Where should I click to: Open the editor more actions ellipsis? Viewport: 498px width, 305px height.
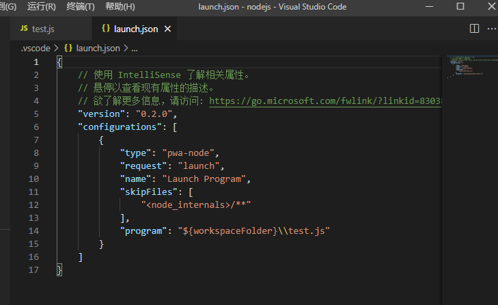(492, 29)
